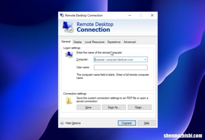Click the computer icon in Logon settings
Screen dimensions: 205x140
[x=69, y=54]
